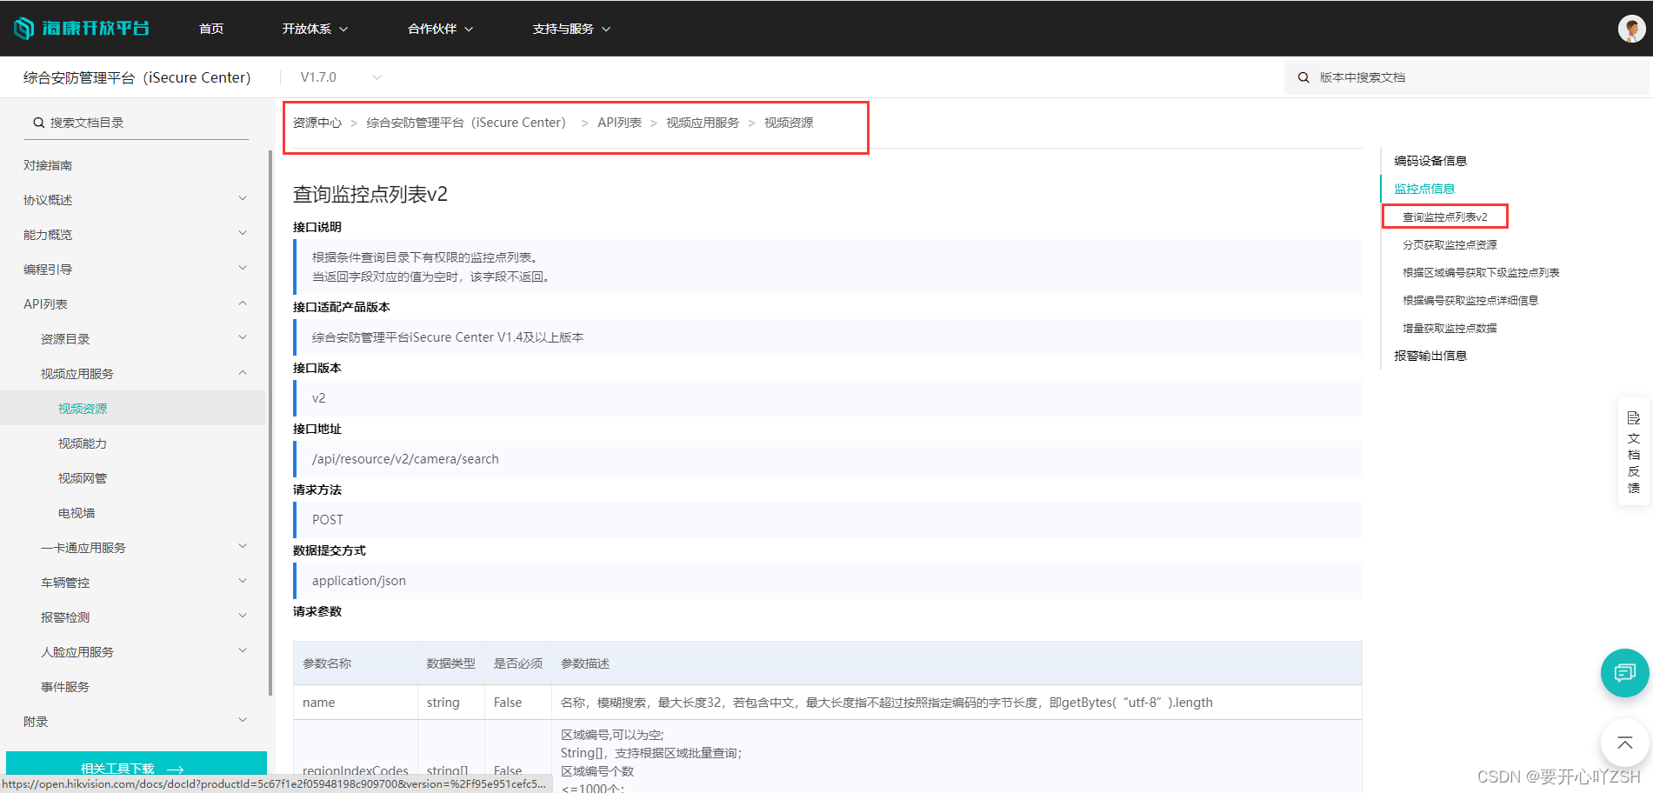
Task: Open the customer service chat bubble
Action: pyautogui.click(x=1624, y=672)
